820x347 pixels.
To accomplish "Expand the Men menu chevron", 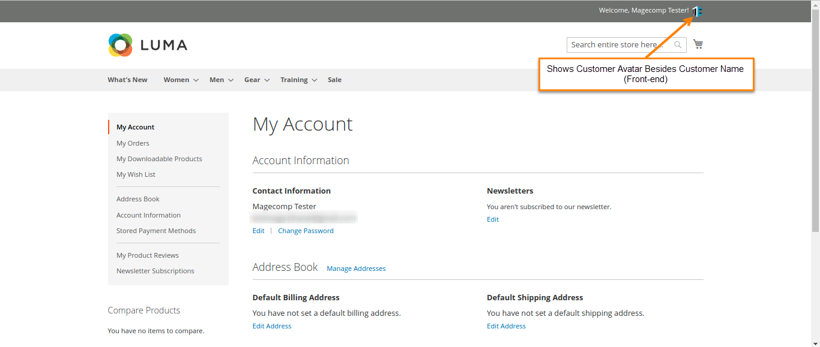I will (x=231, y=80).
